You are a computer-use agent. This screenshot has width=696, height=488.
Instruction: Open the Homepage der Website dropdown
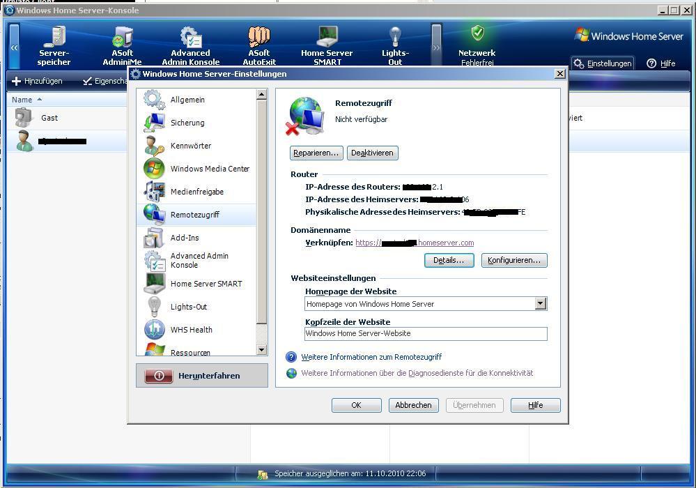tap(540, 304)
